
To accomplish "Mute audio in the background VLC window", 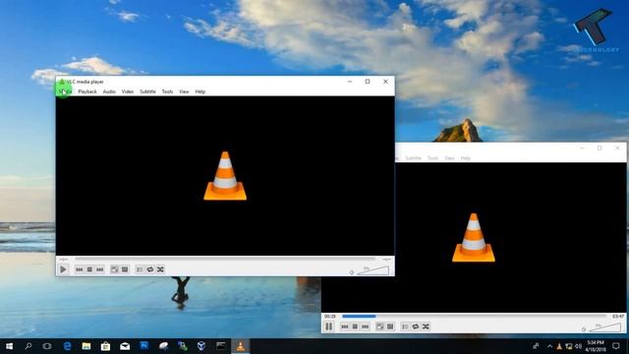I will coord(584,329).
